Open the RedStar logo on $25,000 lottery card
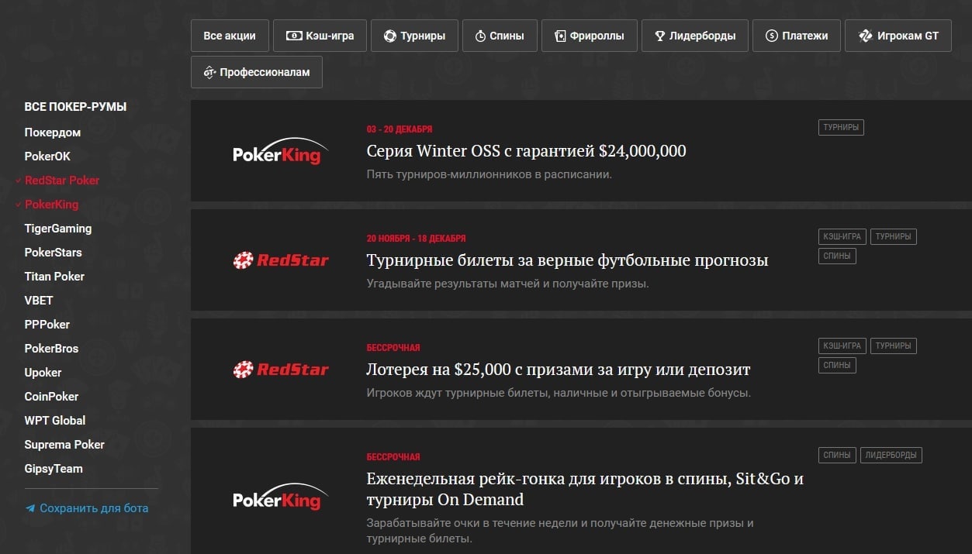This screenshot has width=972, height=554. coord(280,370)
